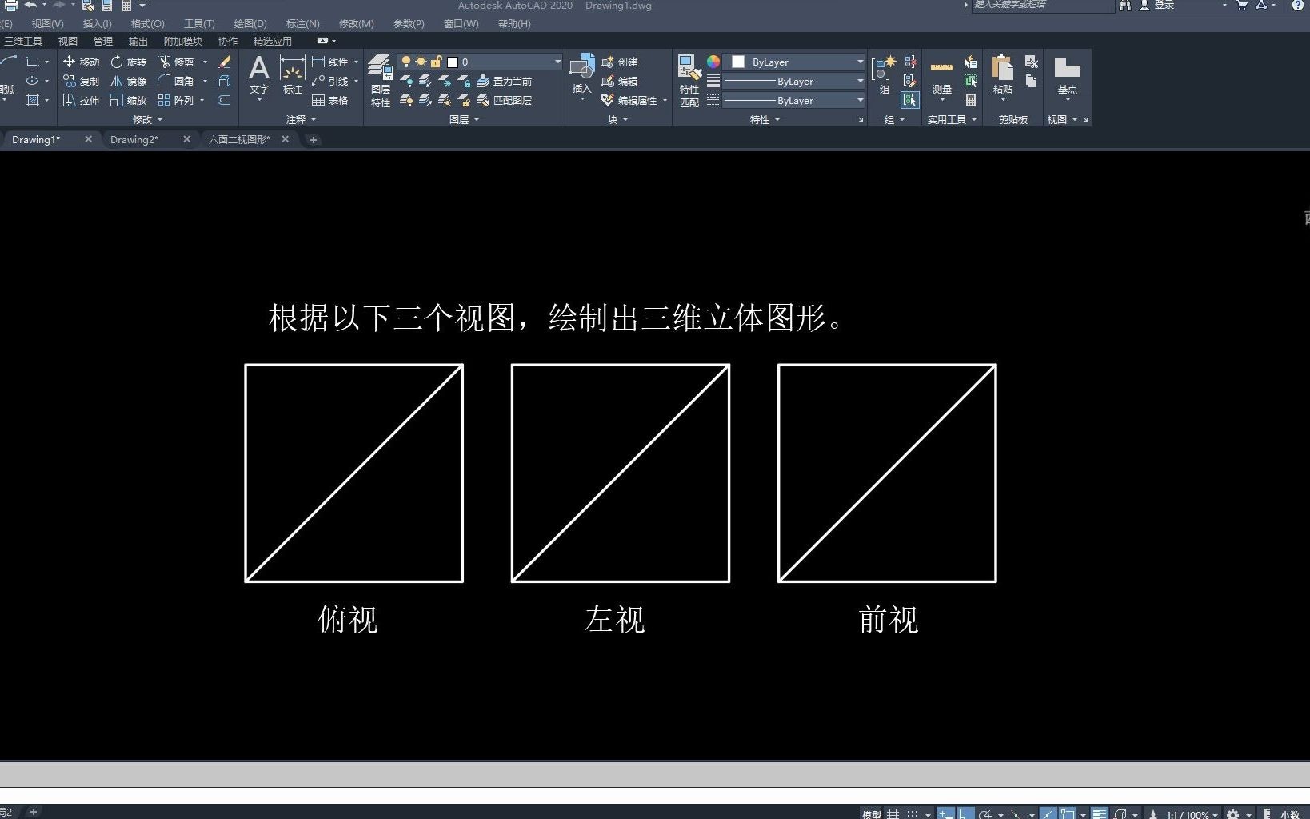Click 置为当前 make layer current
The width and height of the screenshot is (1310, 819).
coord(505,81)
